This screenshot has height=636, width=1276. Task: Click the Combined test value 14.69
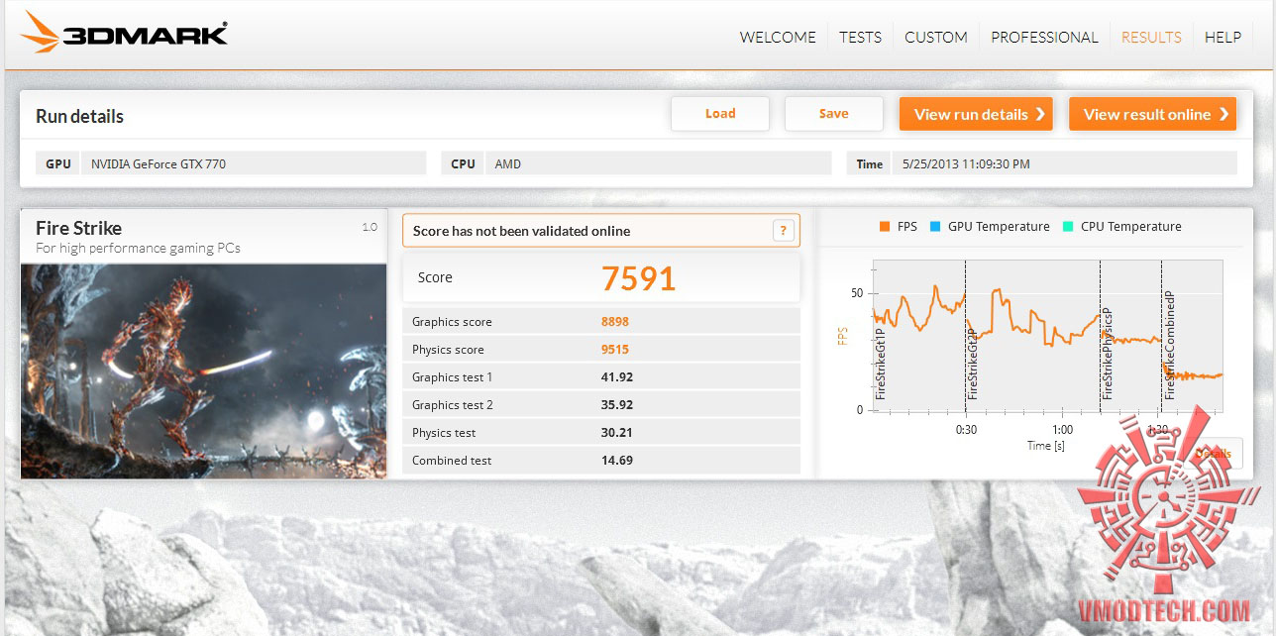point(617,461)
